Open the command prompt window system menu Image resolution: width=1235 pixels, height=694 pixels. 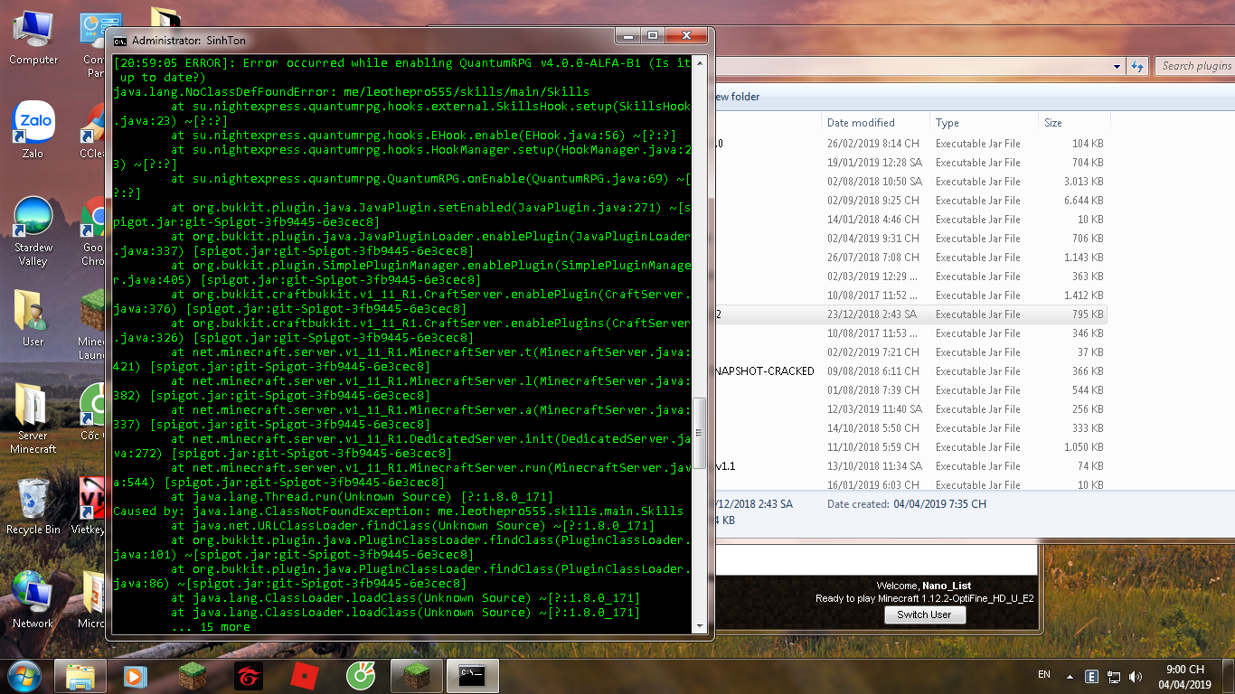point(119,40)
